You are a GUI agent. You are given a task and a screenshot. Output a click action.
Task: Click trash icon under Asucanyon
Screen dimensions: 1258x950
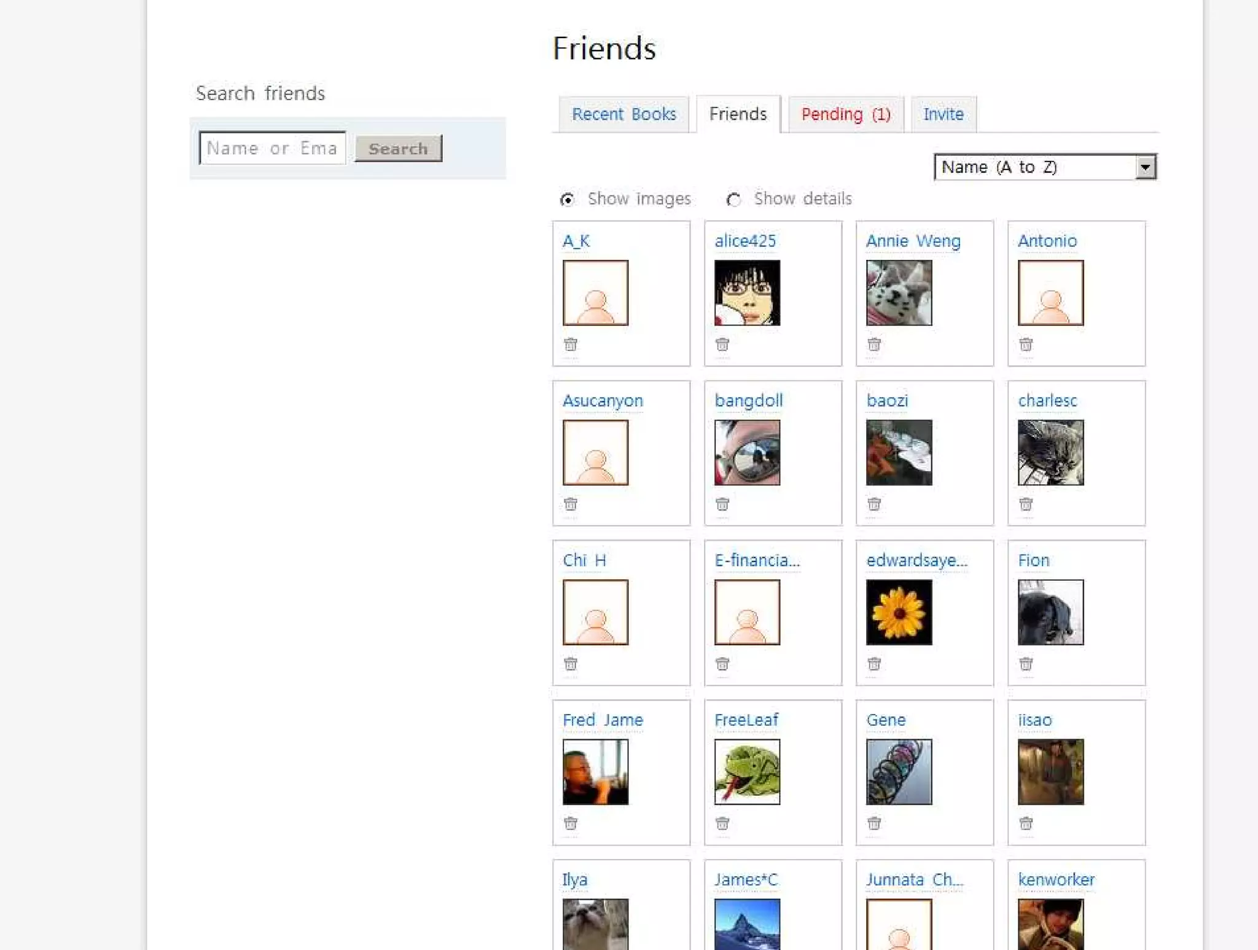(x=570, y=504)
